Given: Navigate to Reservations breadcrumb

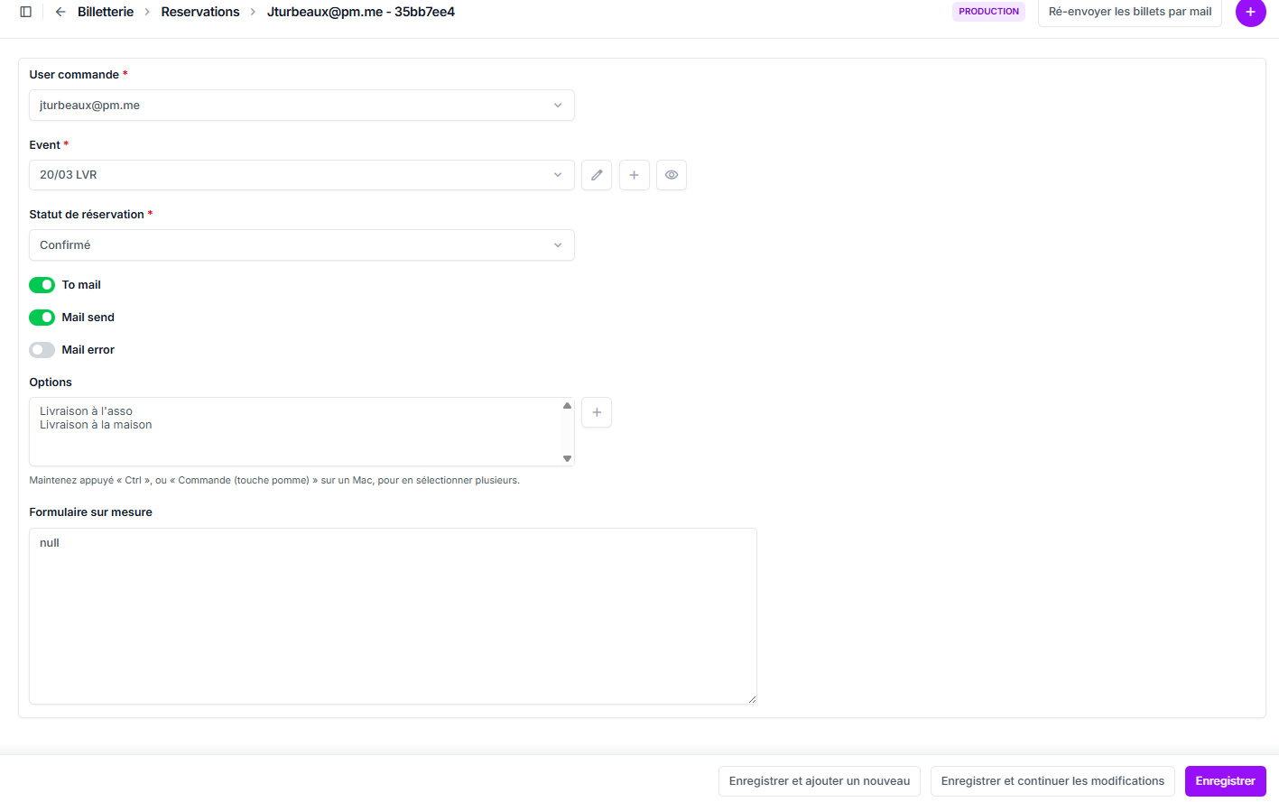Looking at the screenshot, I should (200, 12).
